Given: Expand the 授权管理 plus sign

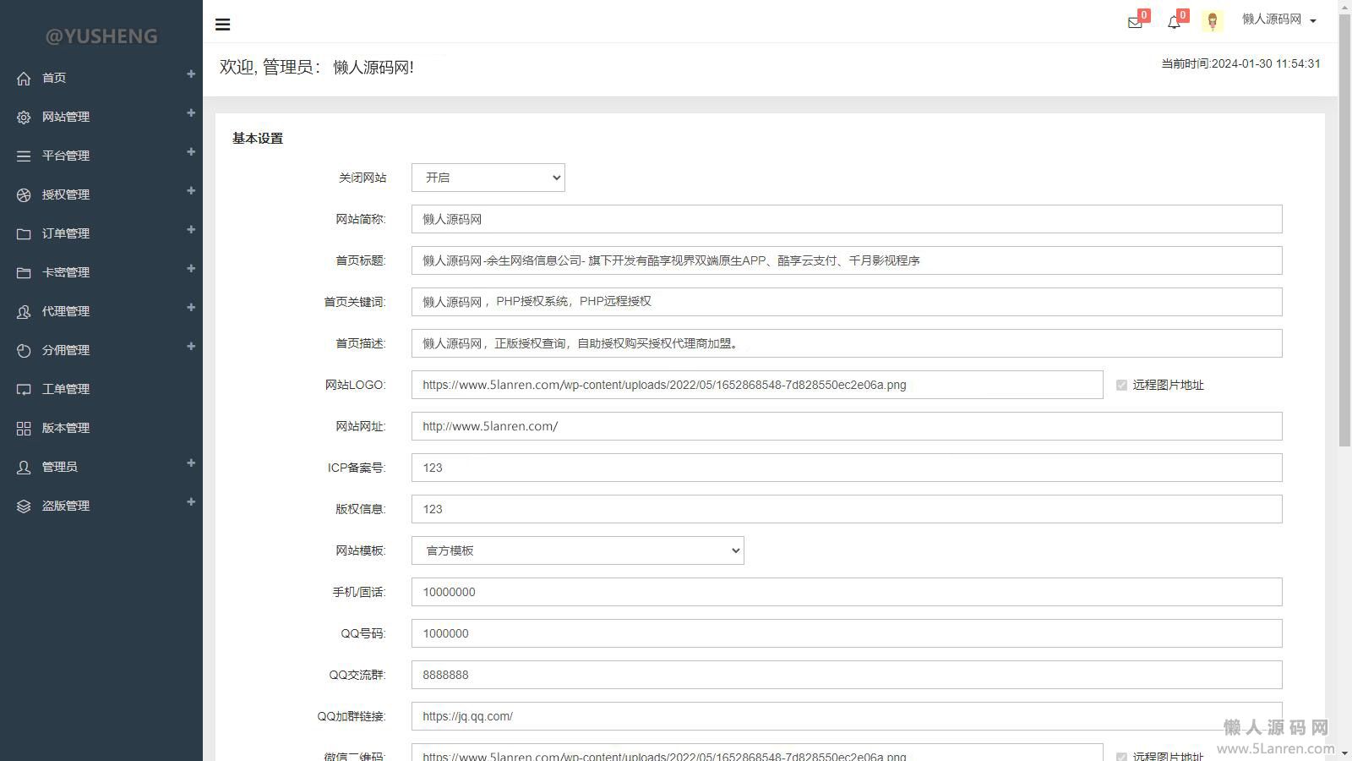Looking at the screenshot, I should [191, 191].
